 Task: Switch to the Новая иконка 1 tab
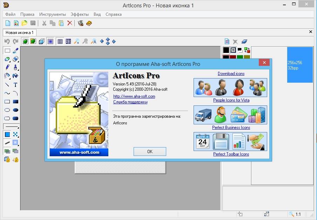coord(19,33)
